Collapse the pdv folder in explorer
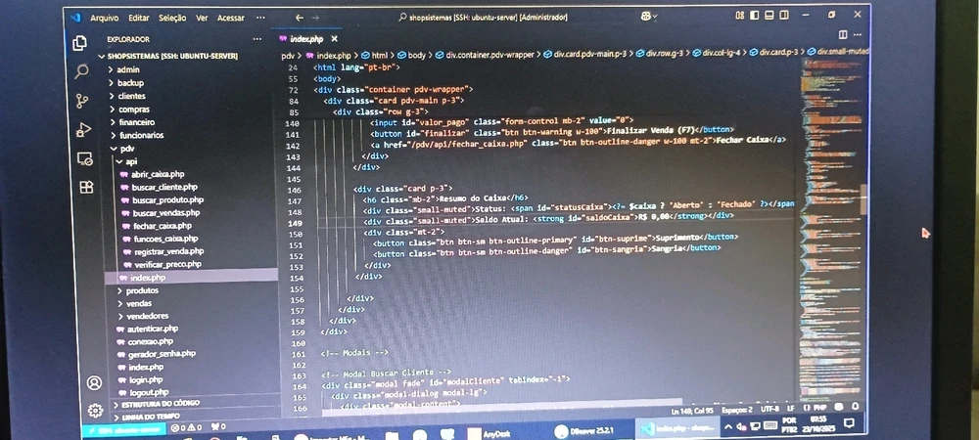 127,148
